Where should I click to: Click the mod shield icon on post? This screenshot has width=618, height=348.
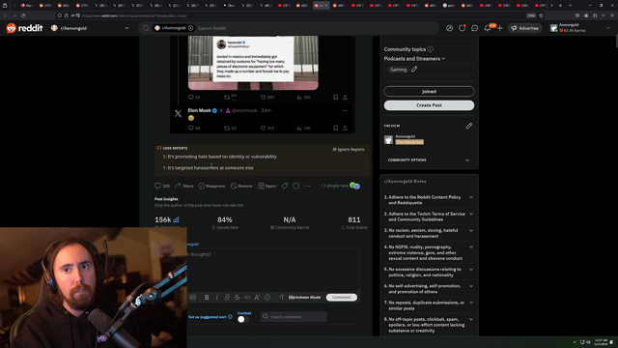296,186
